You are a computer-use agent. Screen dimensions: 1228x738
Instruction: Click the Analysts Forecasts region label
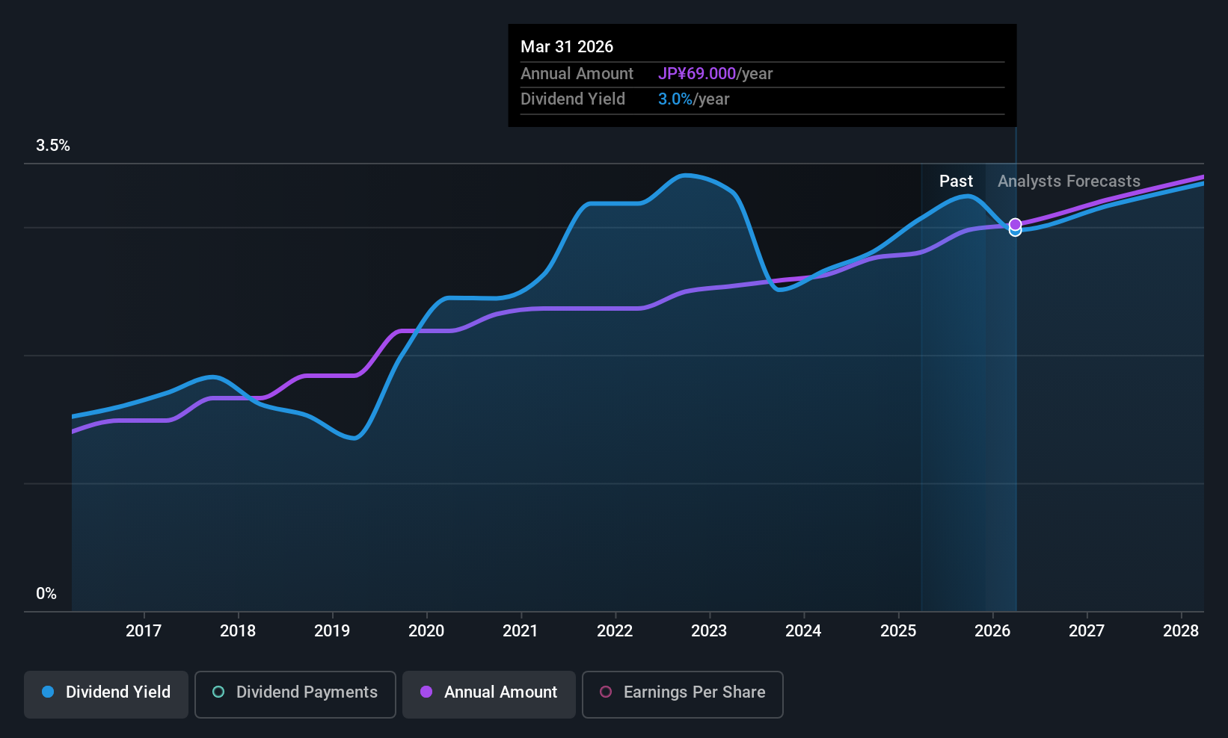click(1069, 182)
